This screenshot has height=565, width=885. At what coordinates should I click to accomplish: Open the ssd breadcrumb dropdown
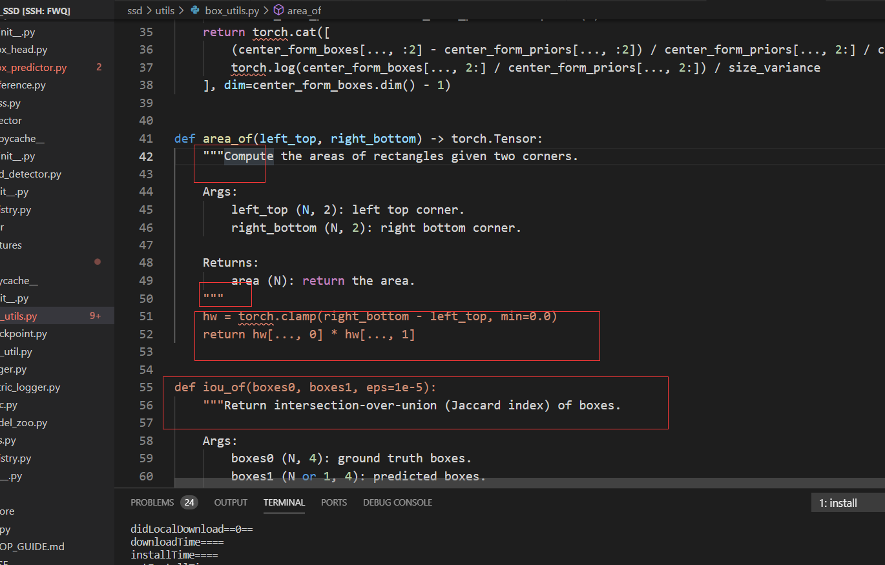134,10
